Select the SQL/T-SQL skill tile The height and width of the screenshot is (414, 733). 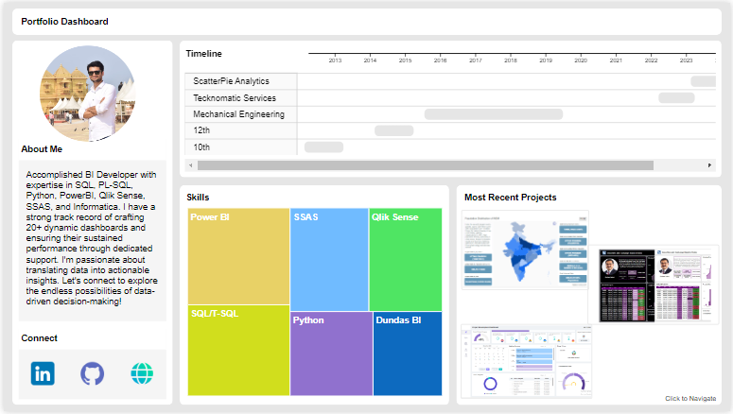click(x=238, y=350)
